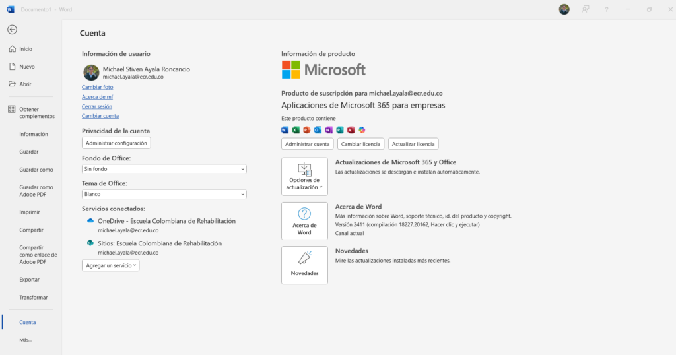Click the Copilot icon in product list
Screen dimensions: 676x355
click(362, 130)
